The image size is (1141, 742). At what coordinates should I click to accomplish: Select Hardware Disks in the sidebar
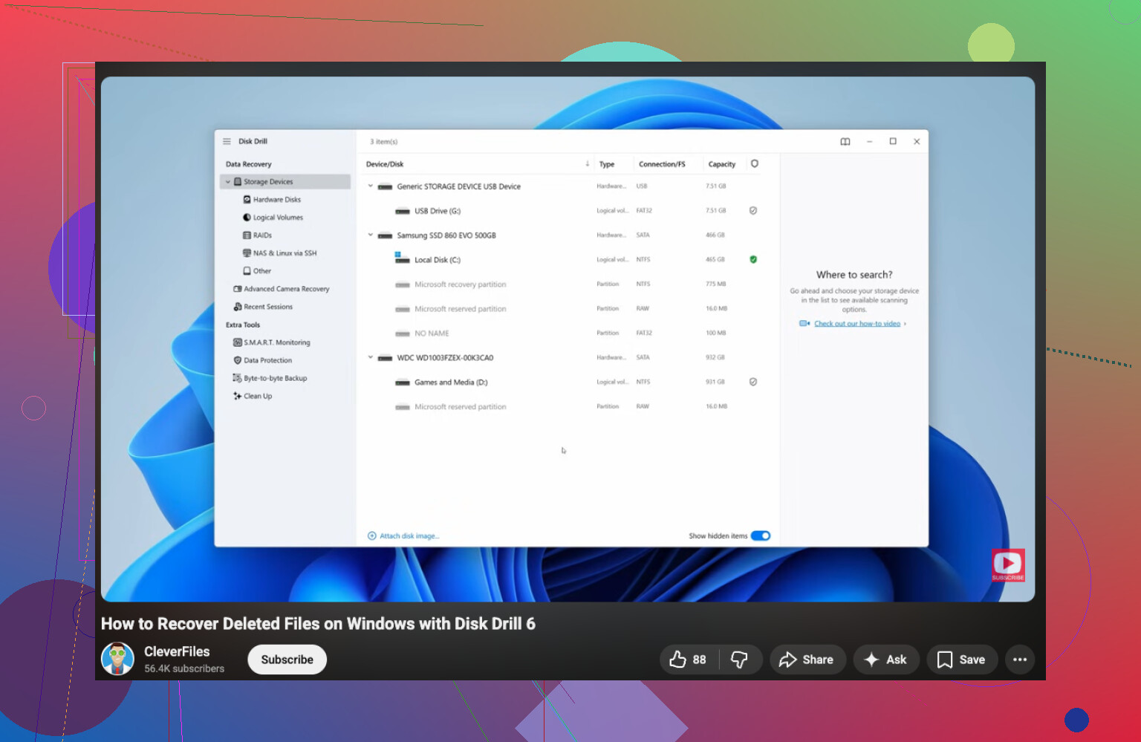272,200
